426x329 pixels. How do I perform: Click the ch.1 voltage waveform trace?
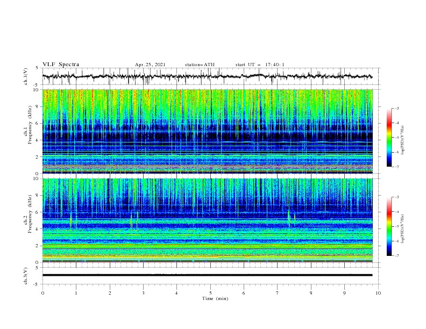coord(207,76)
